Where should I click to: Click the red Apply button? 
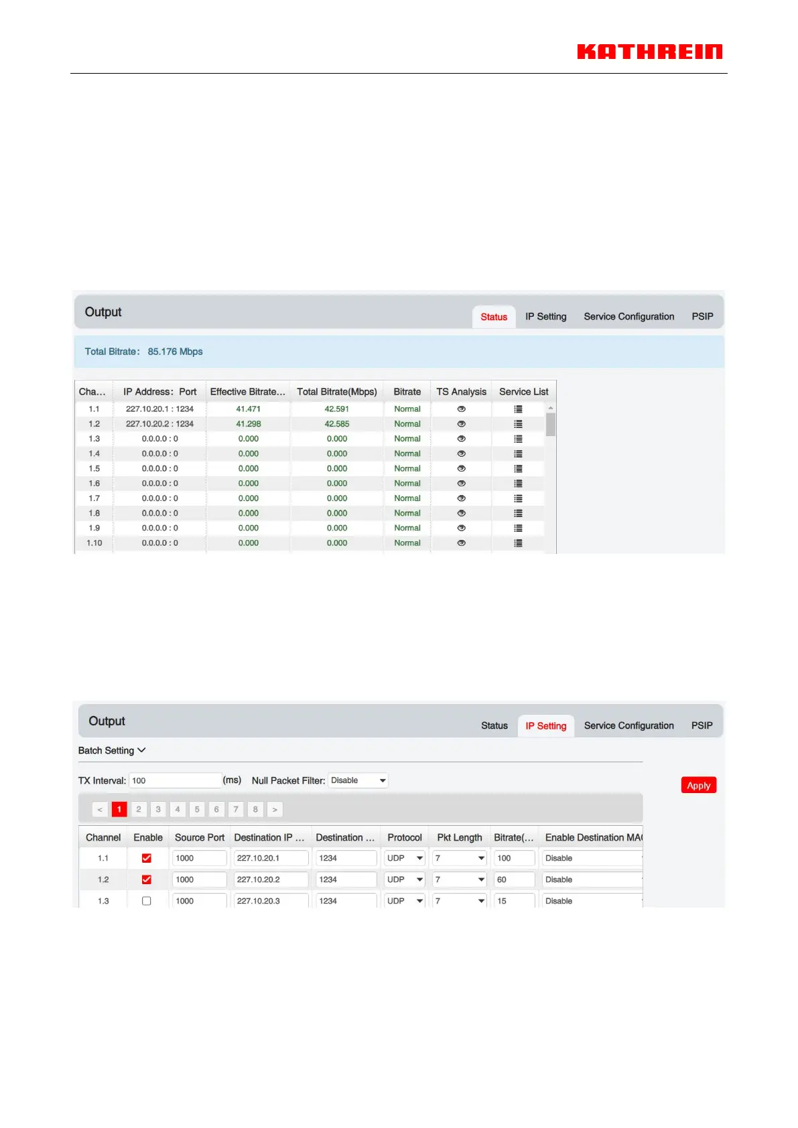click(698, 785)
